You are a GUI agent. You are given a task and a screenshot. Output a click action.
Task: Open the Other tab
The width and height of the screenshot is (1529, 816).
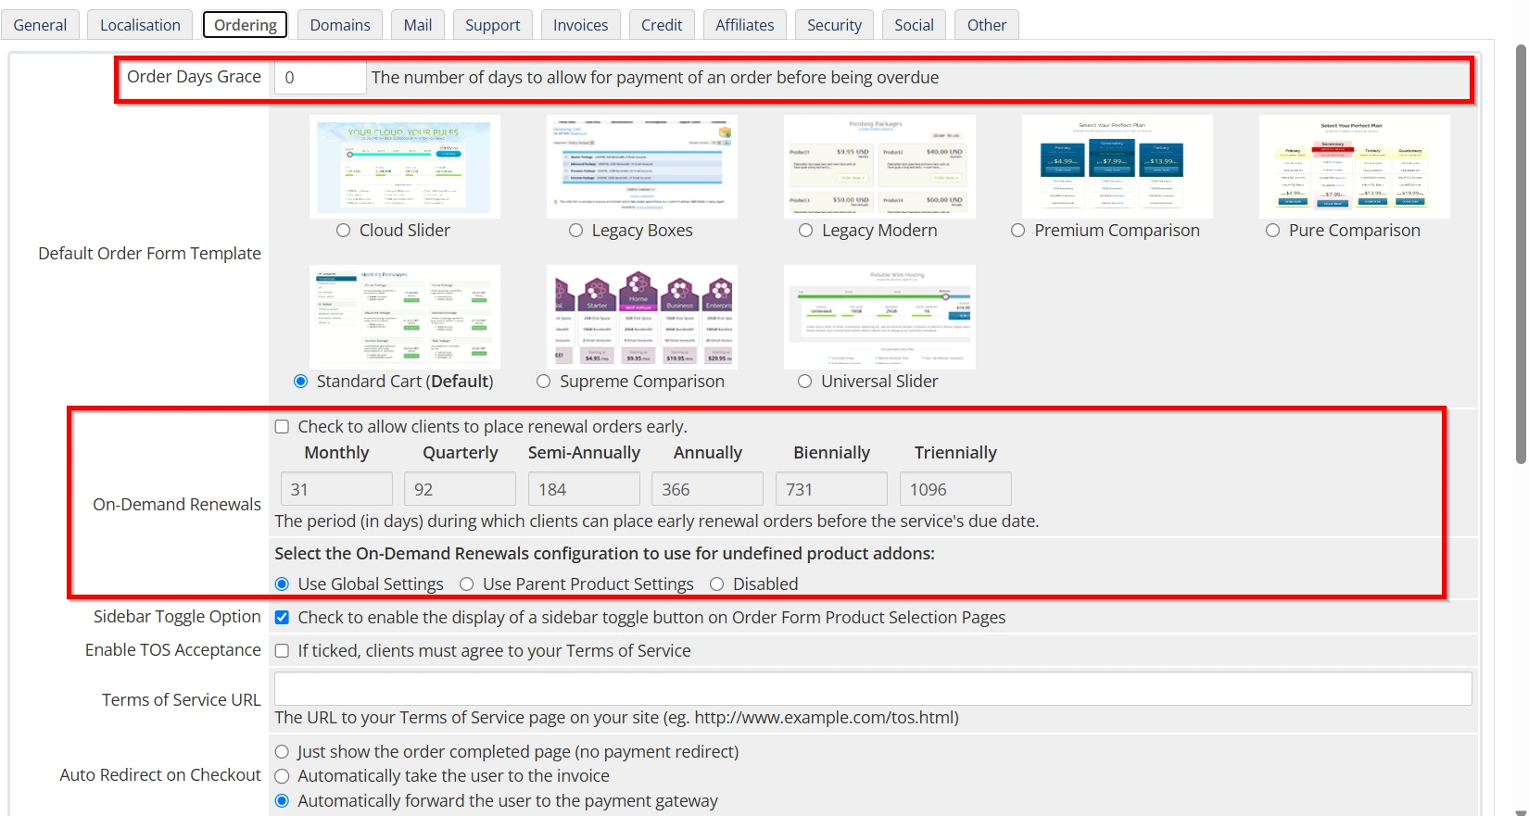coord(987,25)
